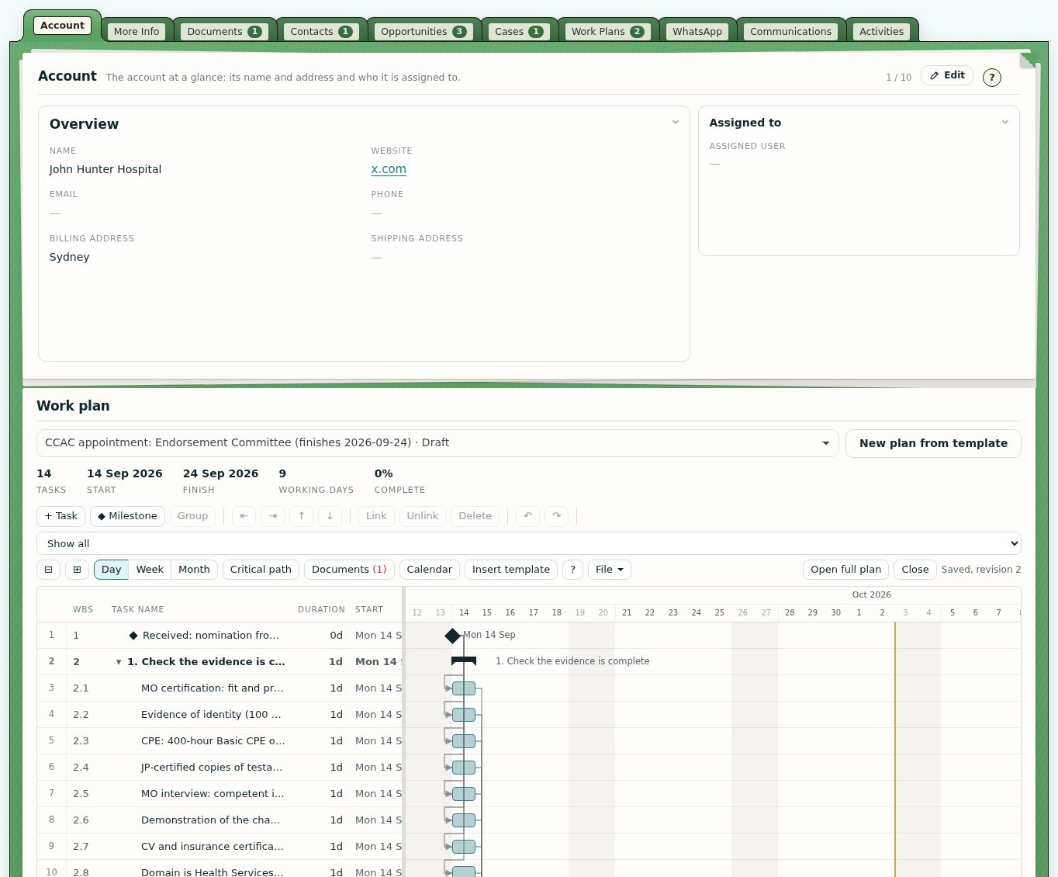Viewport: 1058px width, 877px height.
Task: Click the 'Saved, revision 2' status text
Action: point(981,570)
